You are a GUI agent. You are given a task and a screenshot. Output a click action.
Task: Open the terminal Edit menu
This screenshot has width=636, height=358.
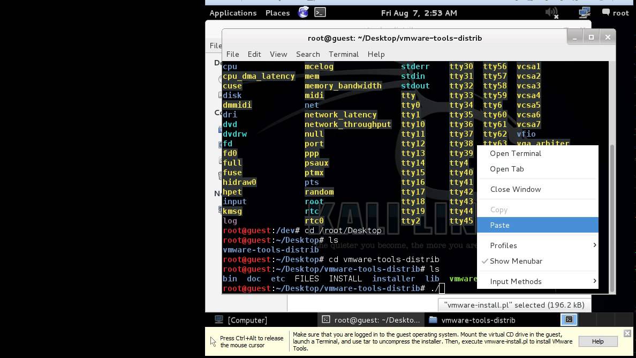(254, 54)
